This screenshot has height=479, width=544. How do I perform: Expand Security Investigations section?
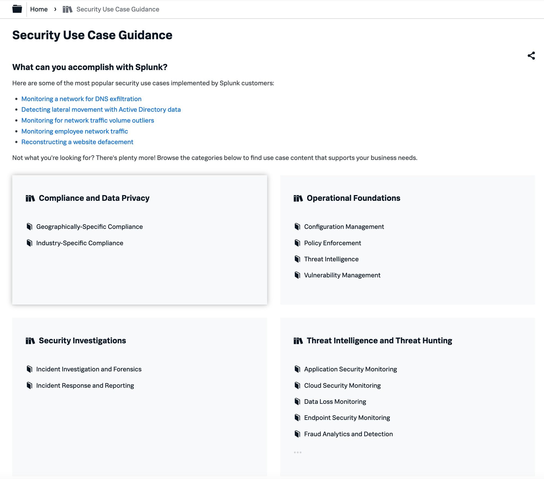(82, 340)
